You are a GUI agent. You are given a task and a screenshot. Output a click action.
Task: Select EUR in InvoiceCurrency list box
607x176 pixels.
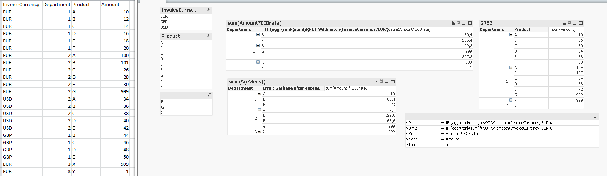(x=185, y=16)
